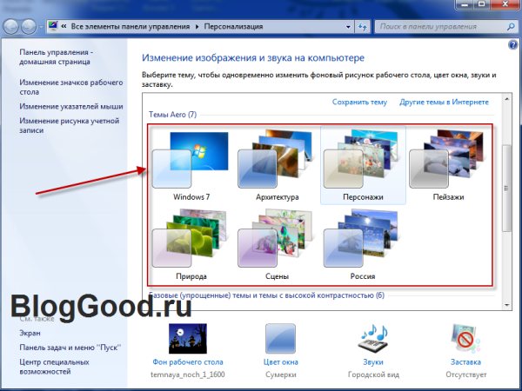Open window color swatch icon
522x391 pixels.
[x=280, y=339]
